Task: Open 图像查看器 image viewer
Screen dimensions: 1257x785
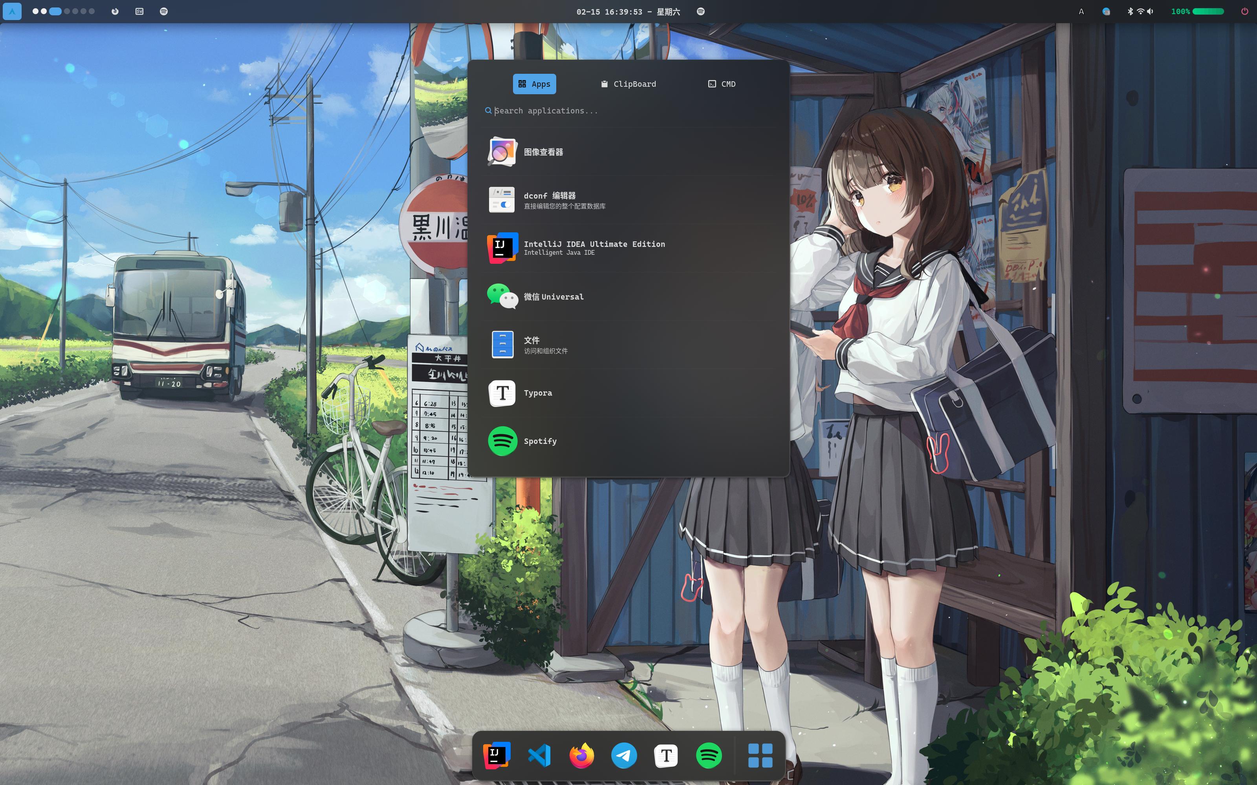Action: pos(543,152)
